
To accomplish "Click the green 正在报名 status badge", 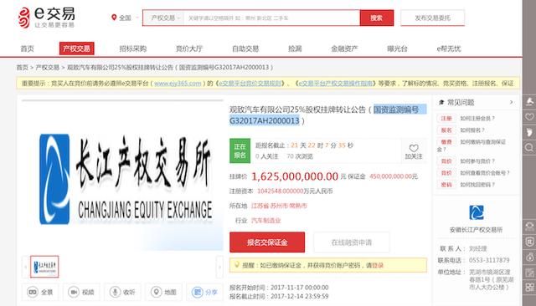I will (x=240, y=150).
